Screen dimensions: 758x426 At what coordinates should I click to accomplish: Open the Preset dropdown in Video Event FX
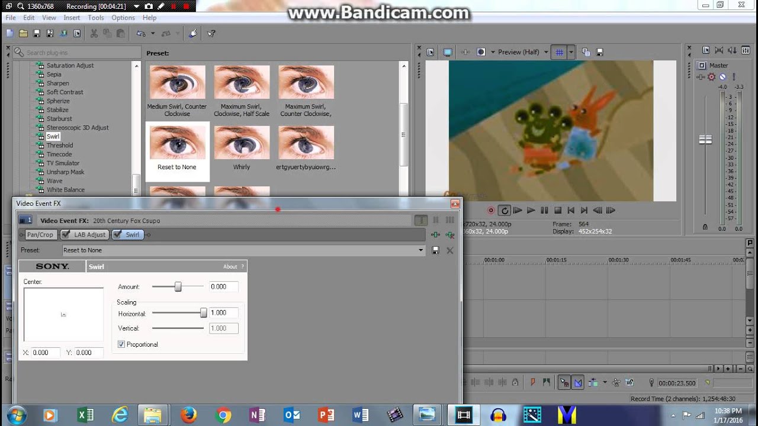click(421, 250)
